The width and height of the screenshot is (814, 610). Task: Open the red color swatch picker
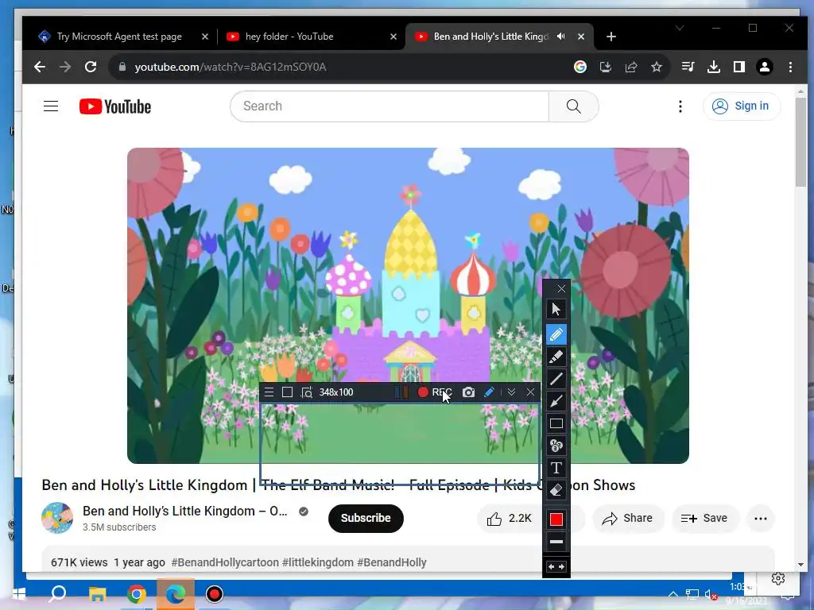coord(556,519)
